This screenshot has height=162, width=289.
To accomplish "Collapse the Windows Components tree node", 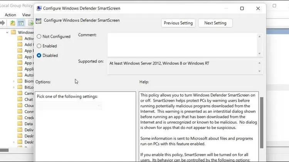I will click(x=7, y=33).
